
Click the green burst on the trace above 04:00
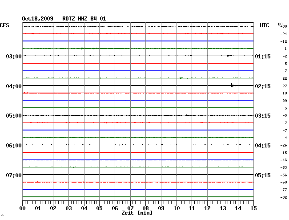(181, 78)
